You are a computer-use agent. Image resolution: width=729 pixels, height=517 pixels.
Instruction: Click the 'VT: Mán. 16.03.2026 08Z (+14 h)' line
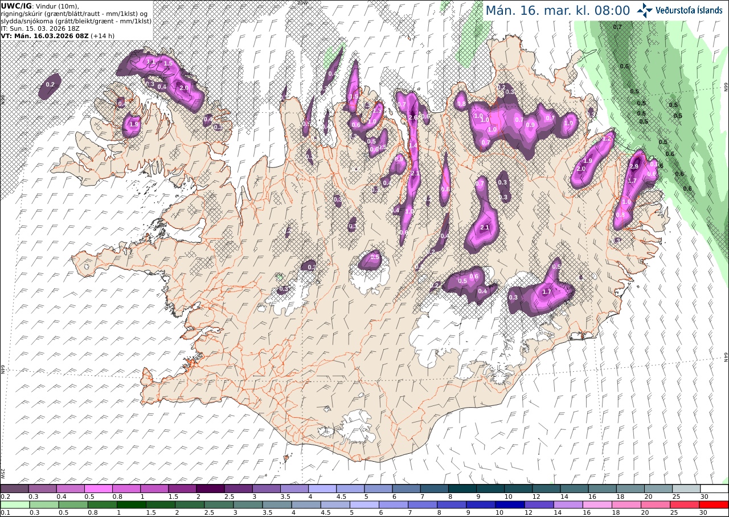(x=58, y=35)
